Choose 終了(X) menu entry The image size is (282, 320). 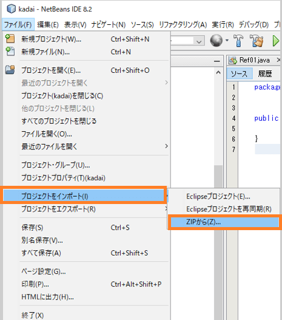(86, 315)
